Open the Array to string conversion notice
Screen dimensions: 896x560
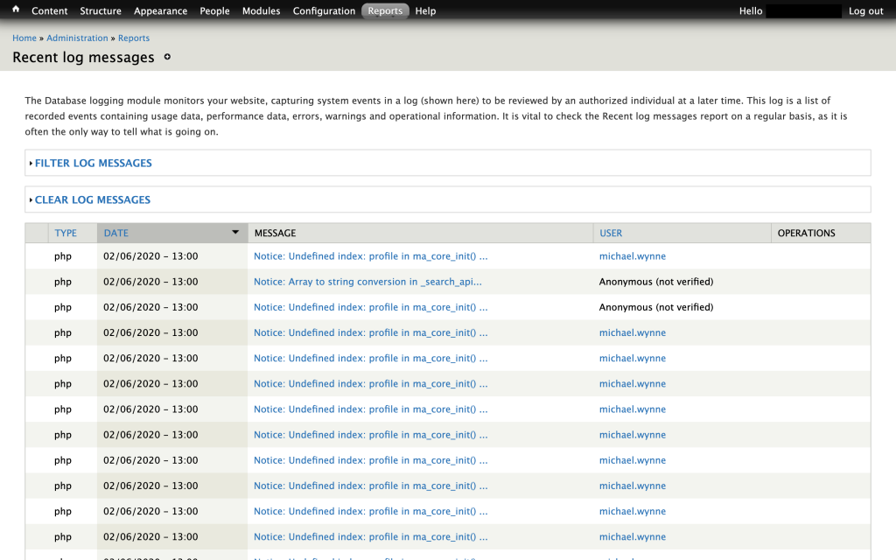tap(367, 282)
